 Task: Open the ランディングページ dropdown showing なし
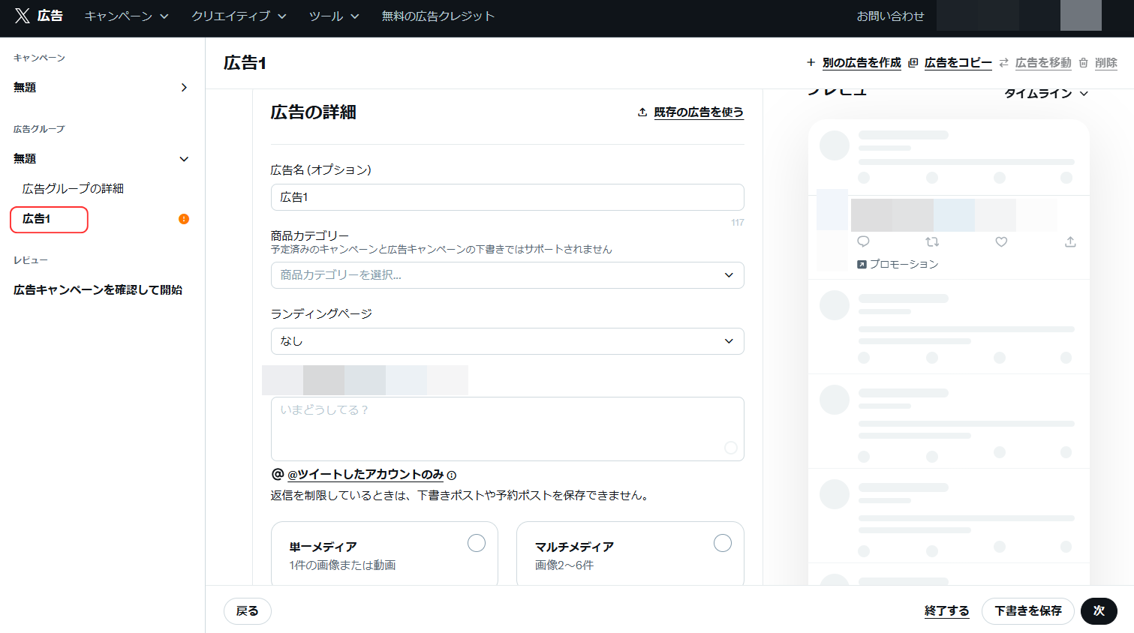(507, 341)
